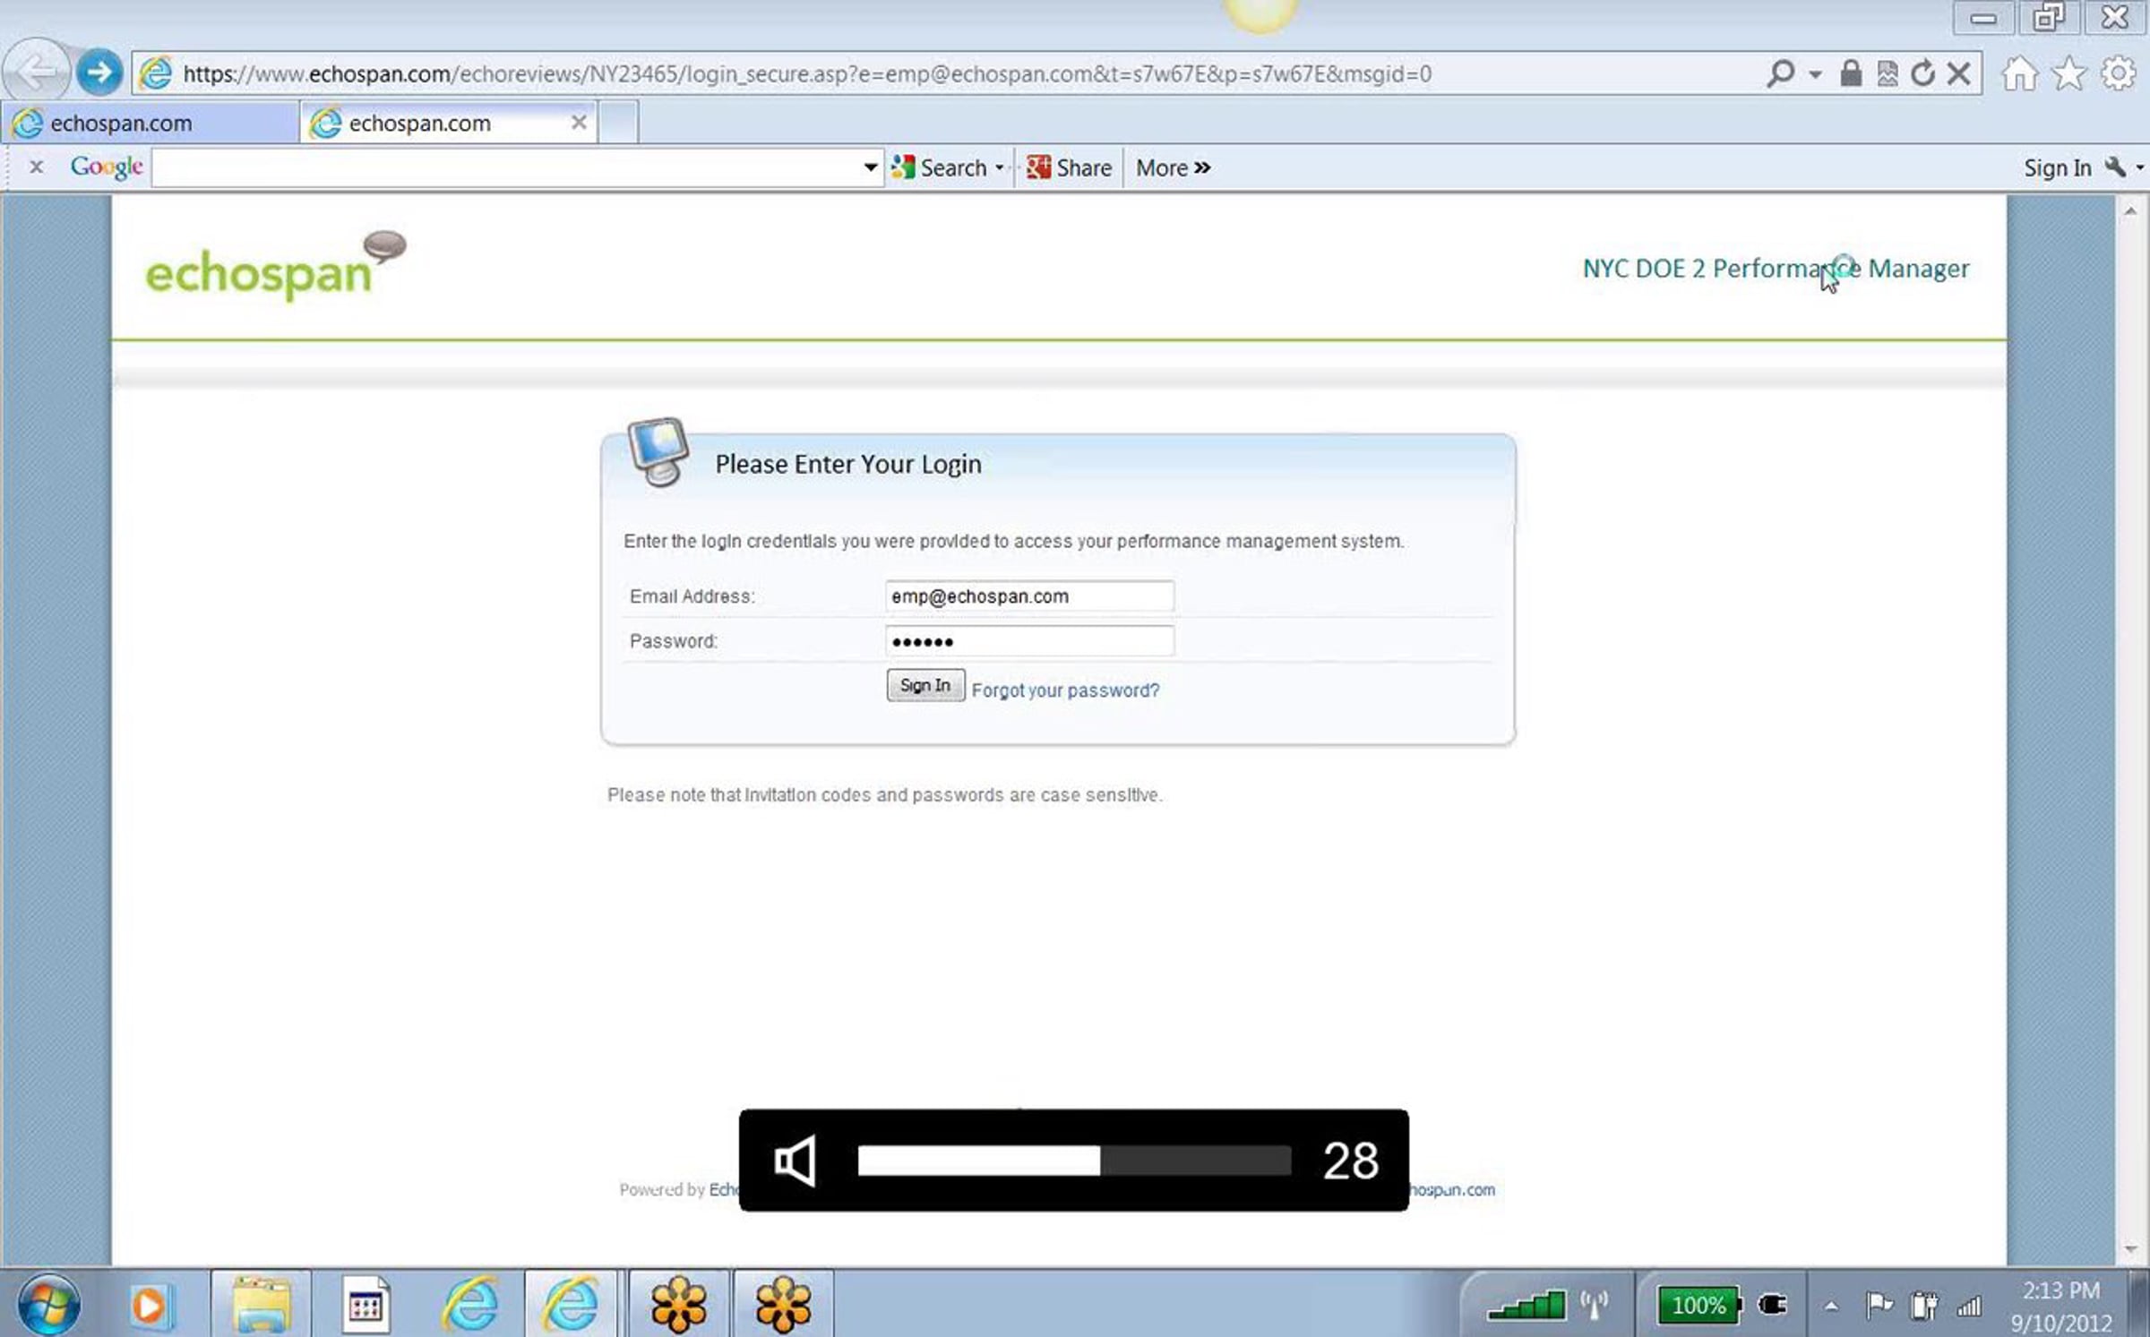Open the calendar grid app on taskbar
This screenshot has width=2150, height=1337.
tap(365, 1305)
